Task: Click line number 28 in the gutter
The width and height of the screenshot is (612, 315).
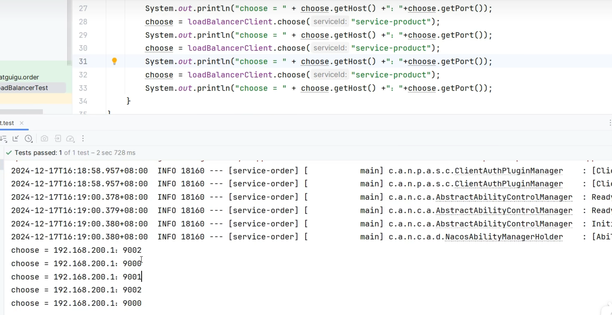Action: pyautogui.click(x=83, y=22)
